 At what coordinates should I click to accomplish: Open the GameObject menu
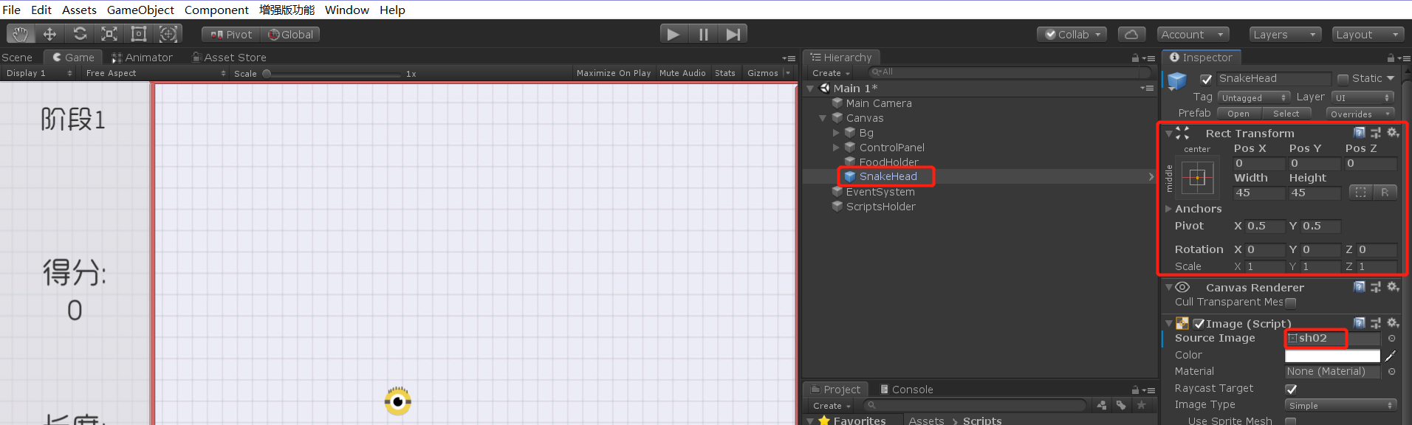click(140, 10)
